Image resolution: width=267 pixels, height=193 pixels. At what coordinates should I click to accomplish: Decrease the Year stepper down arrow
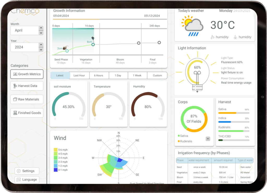coord(41,50)
